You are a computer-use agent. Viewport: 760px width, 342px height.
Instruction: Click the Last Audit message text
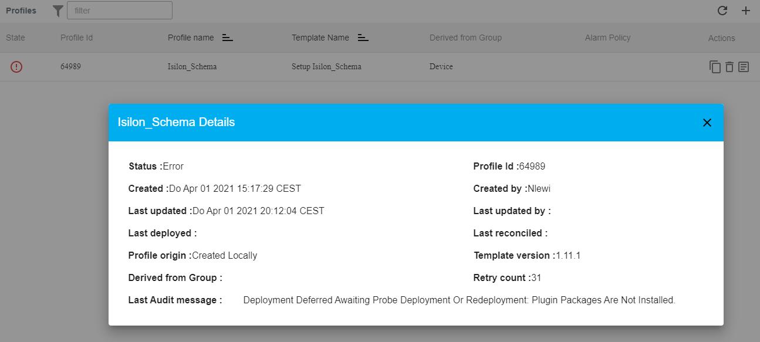[x=460, y=300]
